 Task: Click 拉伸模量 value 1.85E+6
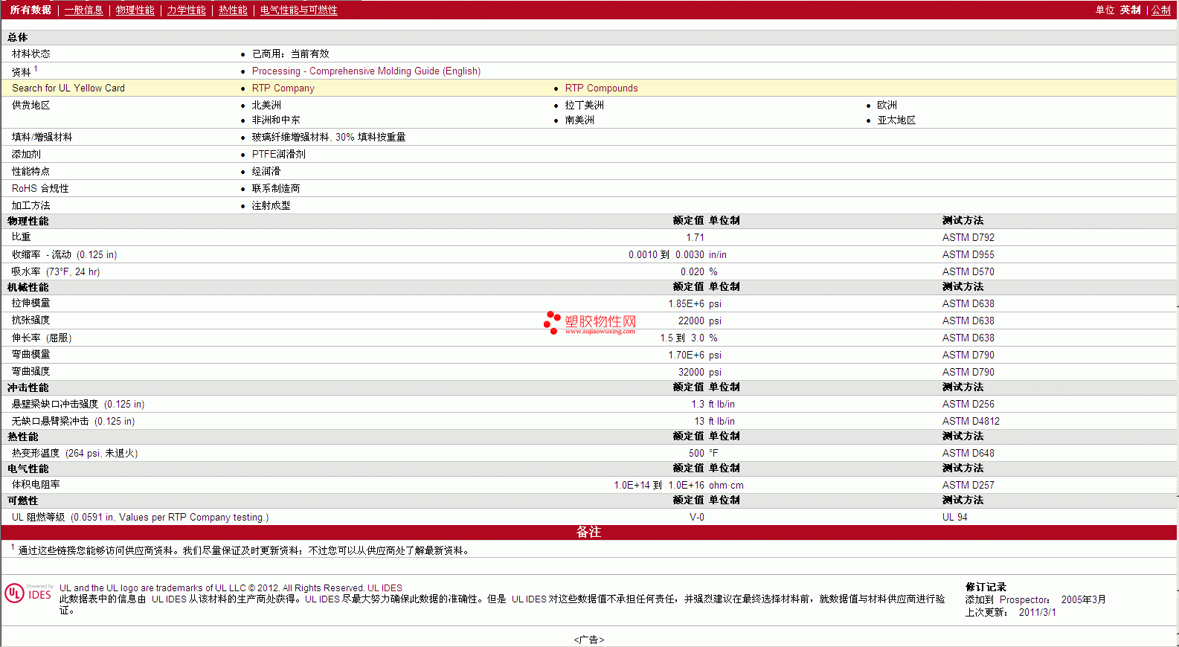pyautogui.click(x=686, y=303)
